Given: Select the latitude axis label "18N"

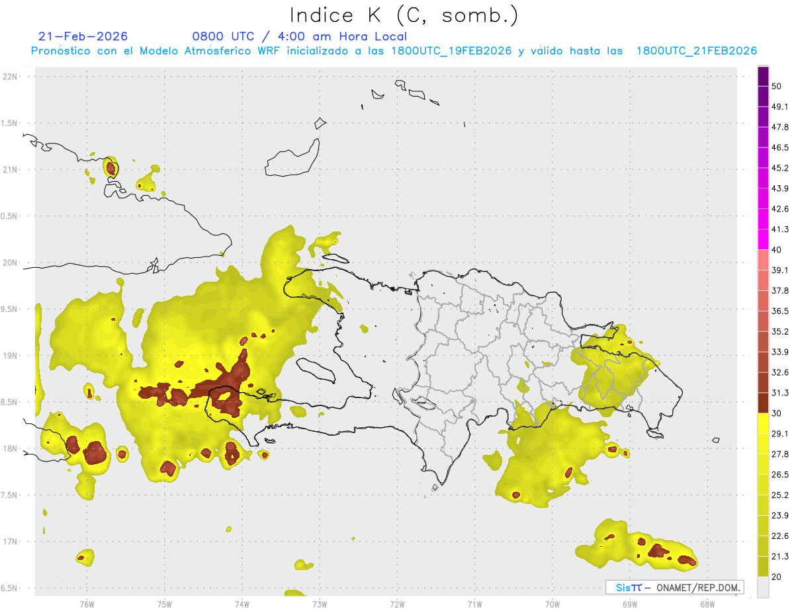Looking at the screenshot, I should pyautogui.click(x=11, y=448).
